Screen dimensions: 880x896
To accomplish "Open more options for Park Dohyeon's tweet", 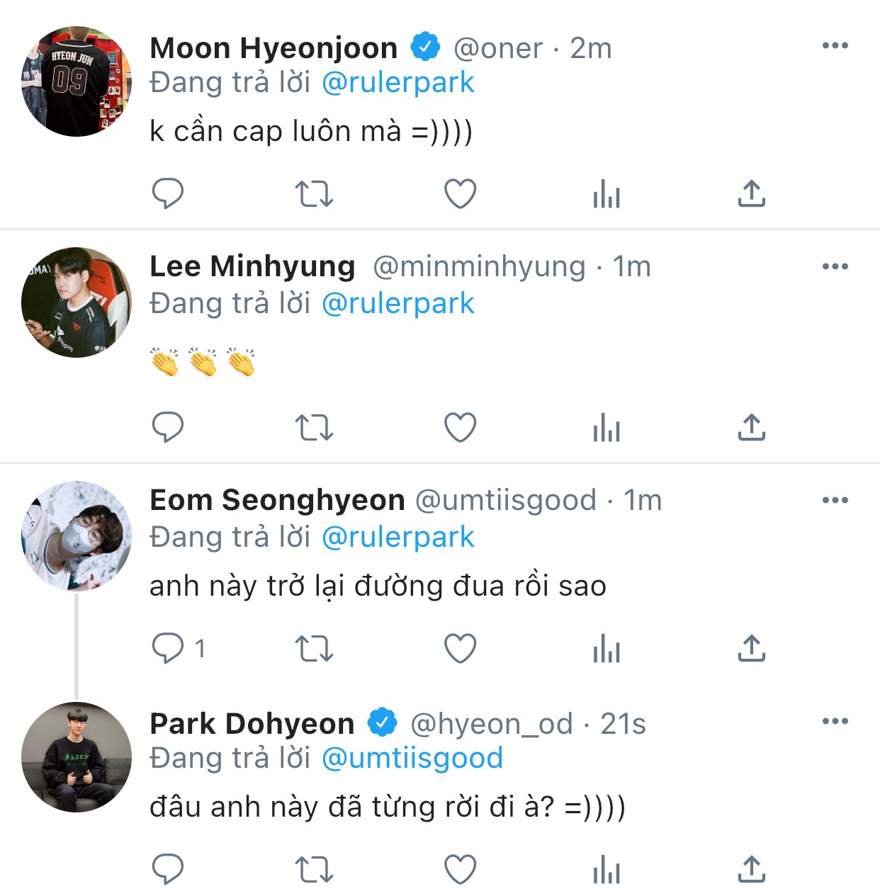I will (835, 722).
